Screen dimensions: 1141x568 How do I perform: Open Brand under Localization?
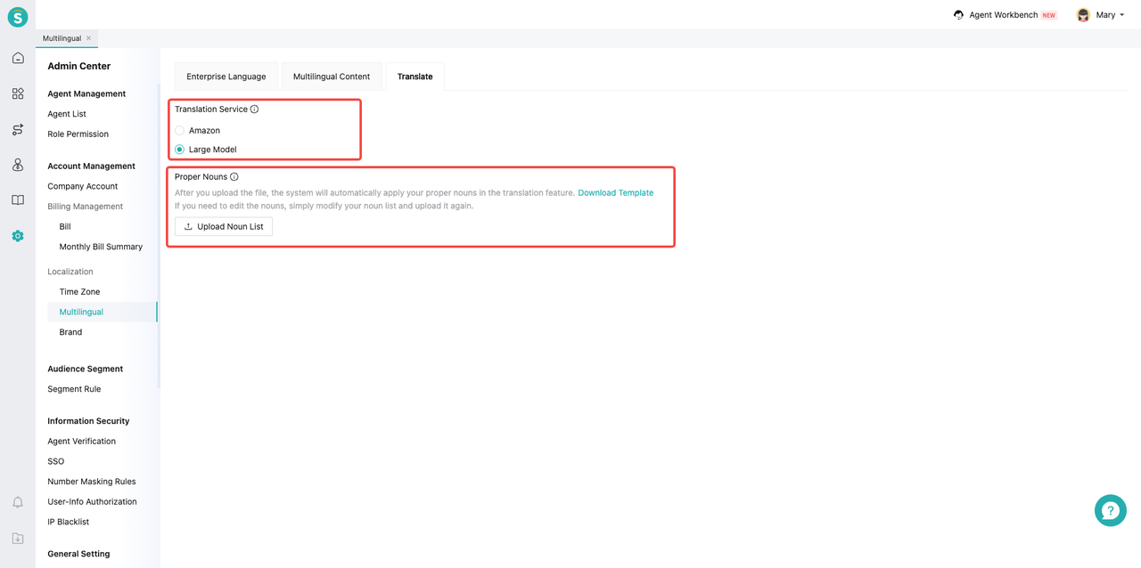[70, 332]
